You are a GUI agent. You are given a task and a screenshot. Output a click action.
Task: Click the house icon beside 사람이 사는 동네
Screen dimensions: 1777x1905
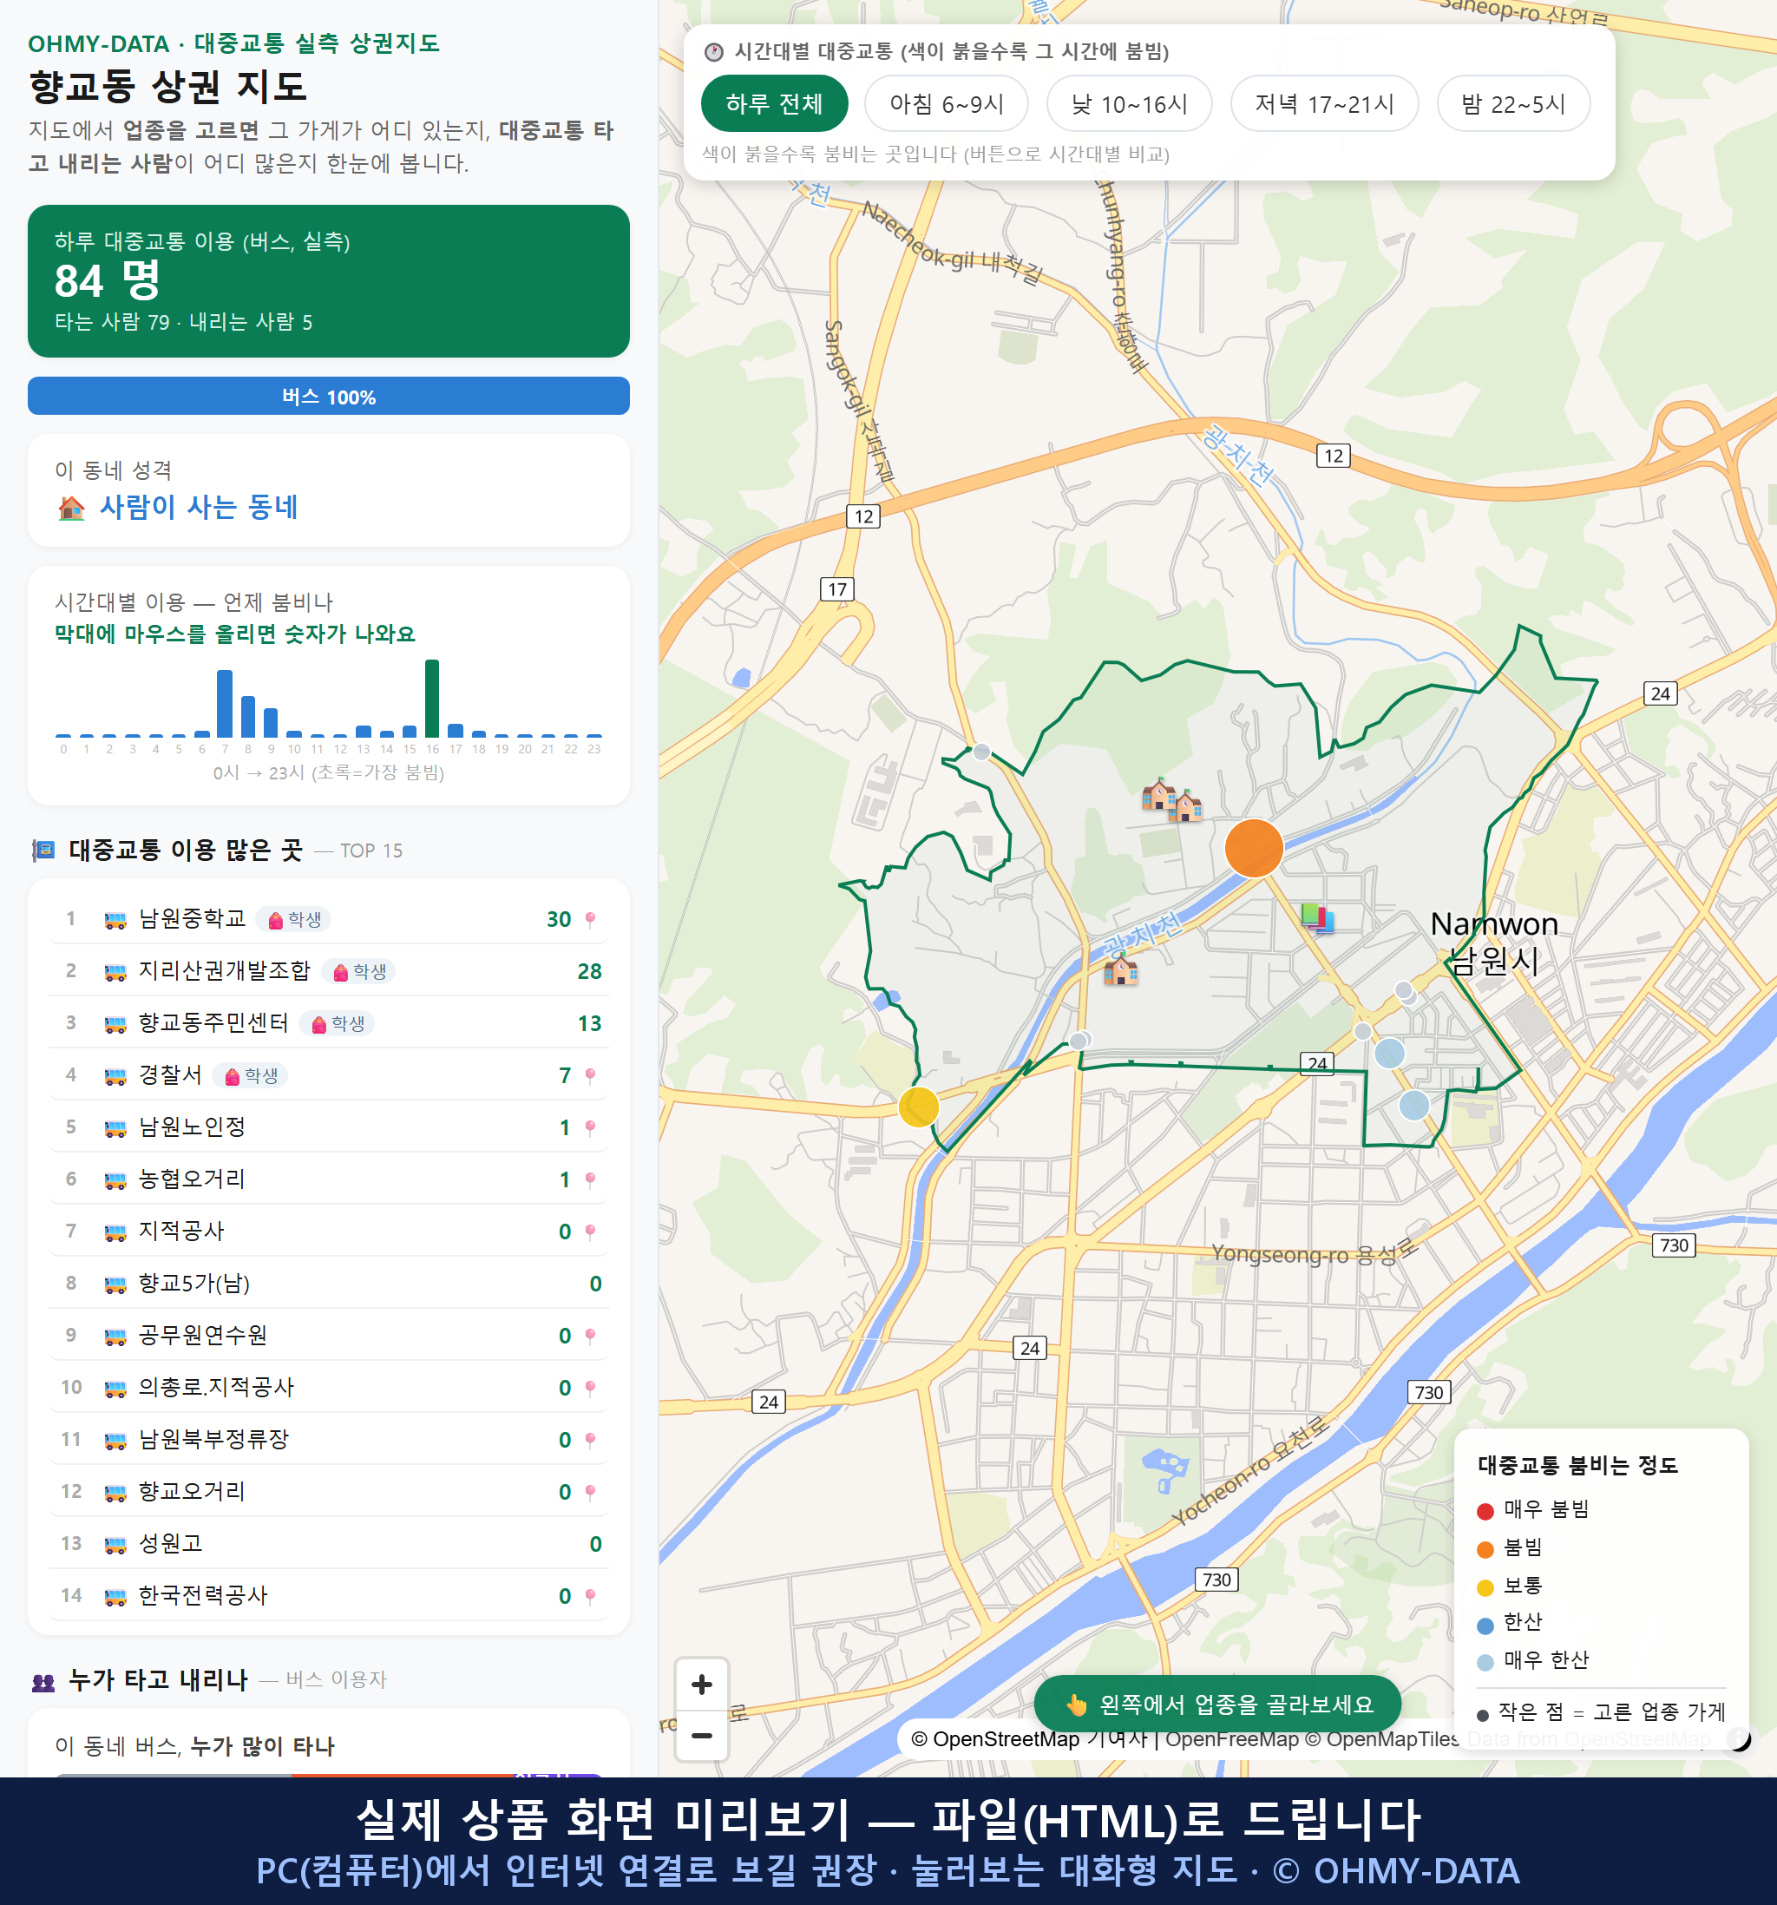[x=71, y=508]
